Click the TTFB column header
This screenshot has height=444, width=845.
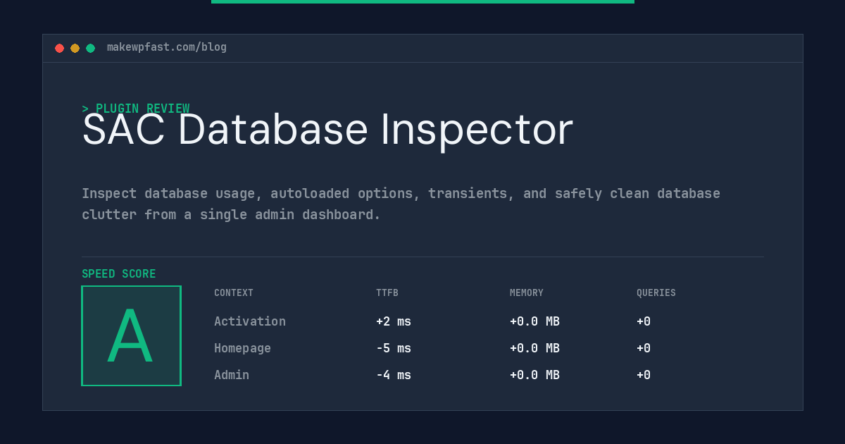coord(387,293)
